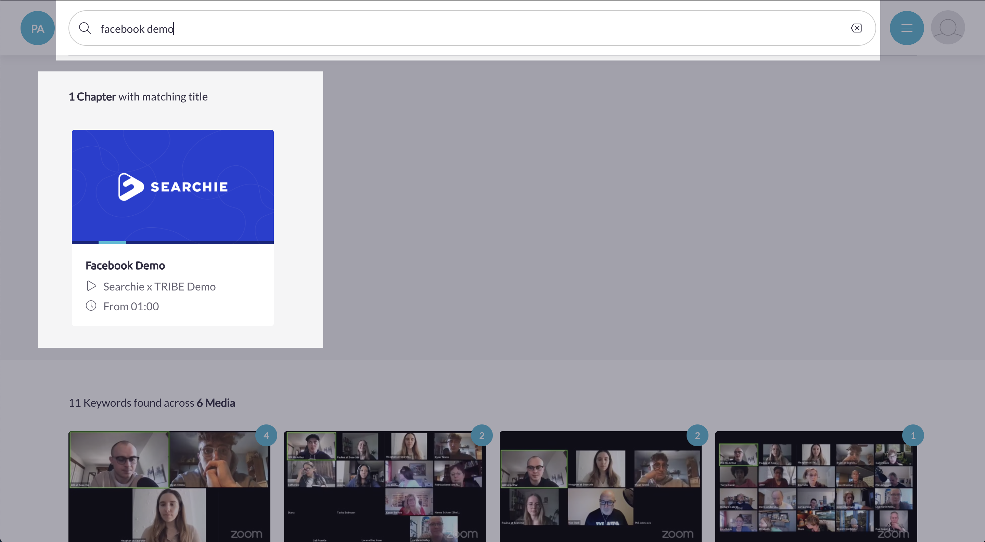Select the 'From 01:00' timestamp text
Screen dimensions: 985x542
click(131, 307)
